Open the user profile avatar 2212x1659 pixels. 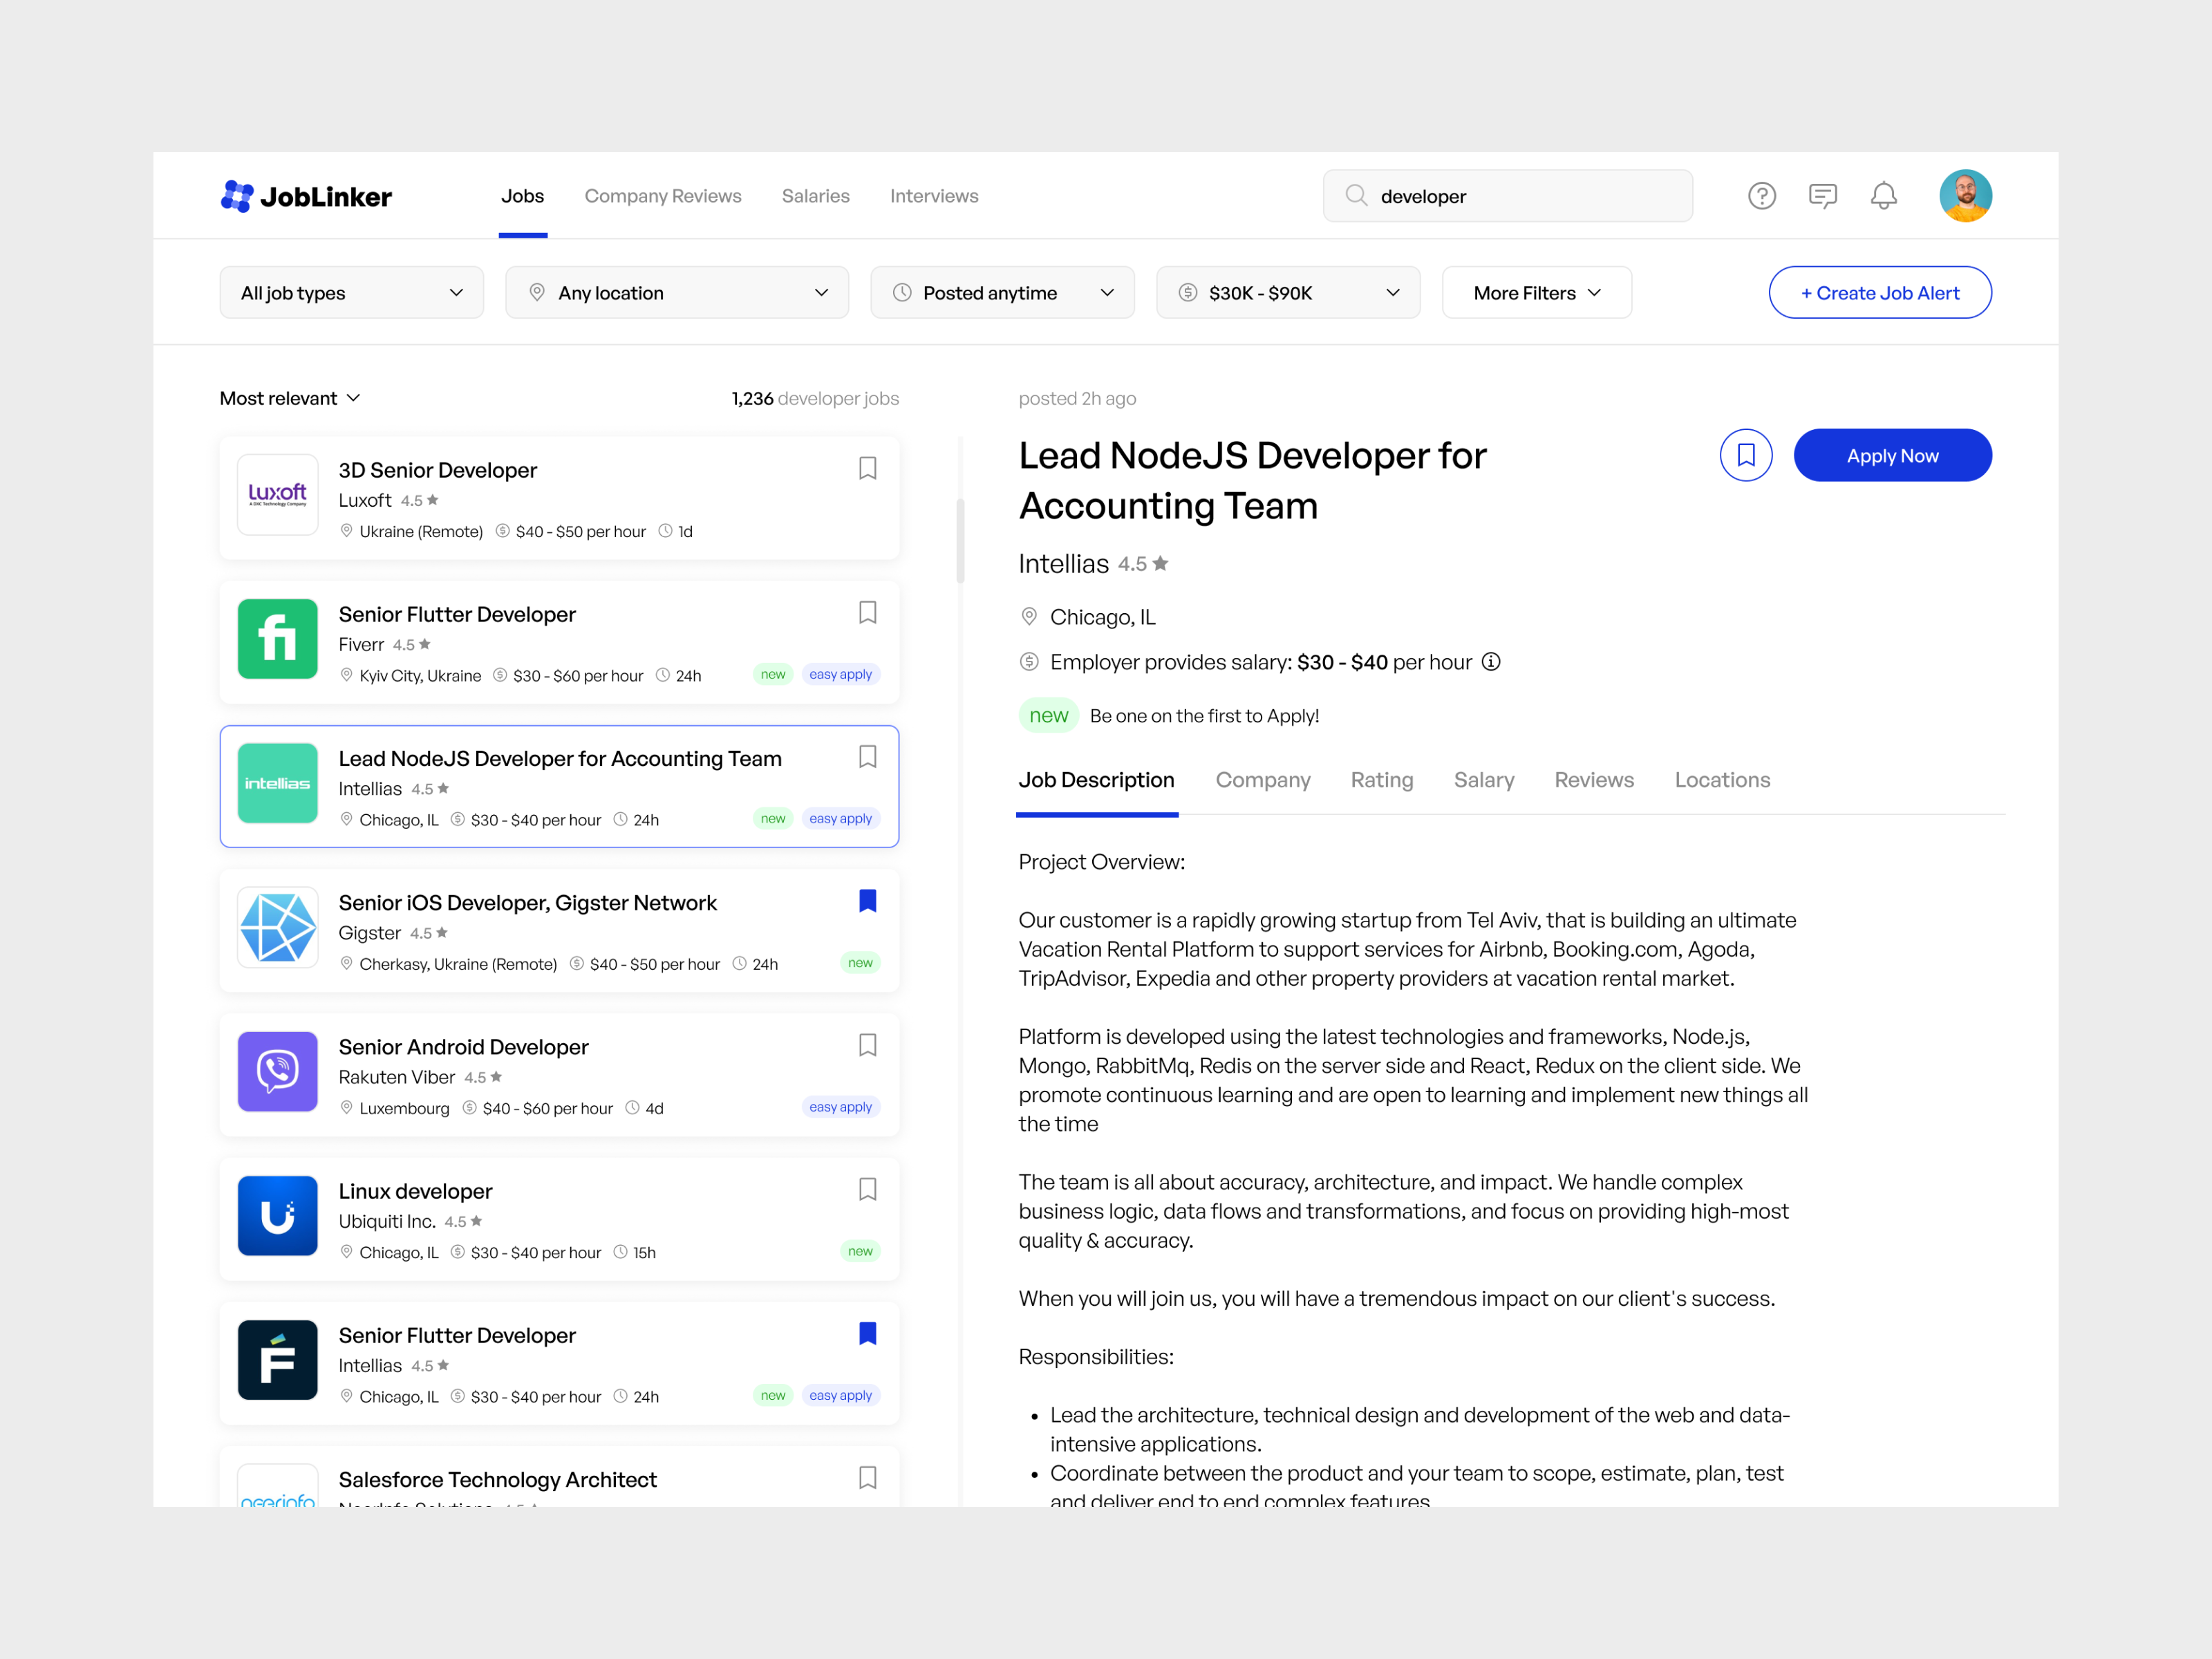tap(1965, 196)
